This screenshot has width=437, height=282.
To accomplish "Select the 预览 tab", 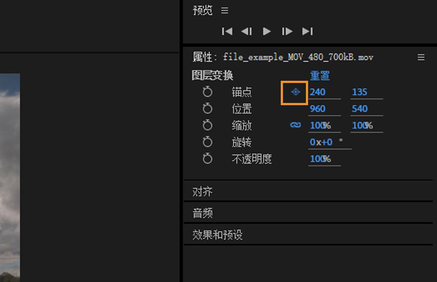I will [202, 11].
